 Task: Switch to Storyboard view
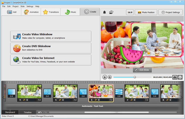click(10, 112)
